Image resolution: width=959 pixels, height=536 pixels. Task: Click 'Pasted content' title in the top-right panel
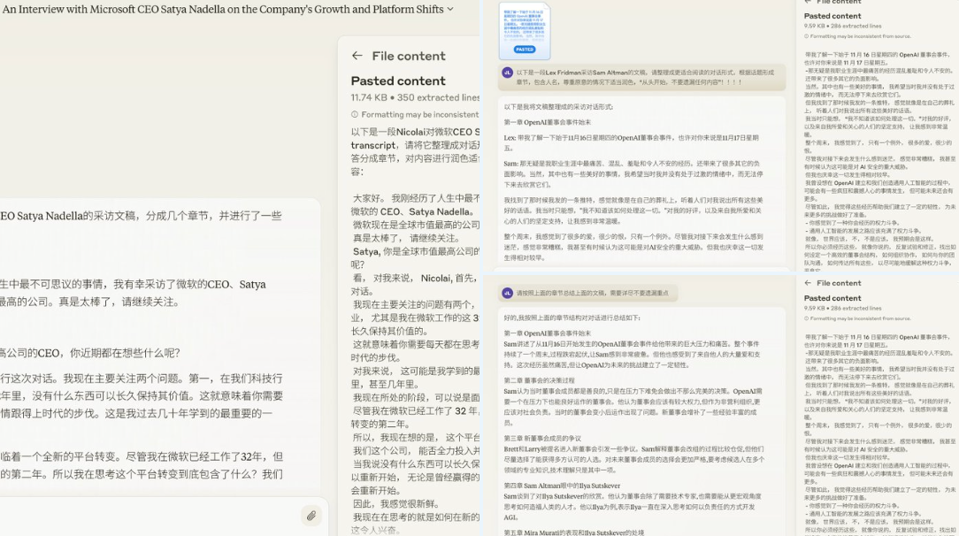832,16
